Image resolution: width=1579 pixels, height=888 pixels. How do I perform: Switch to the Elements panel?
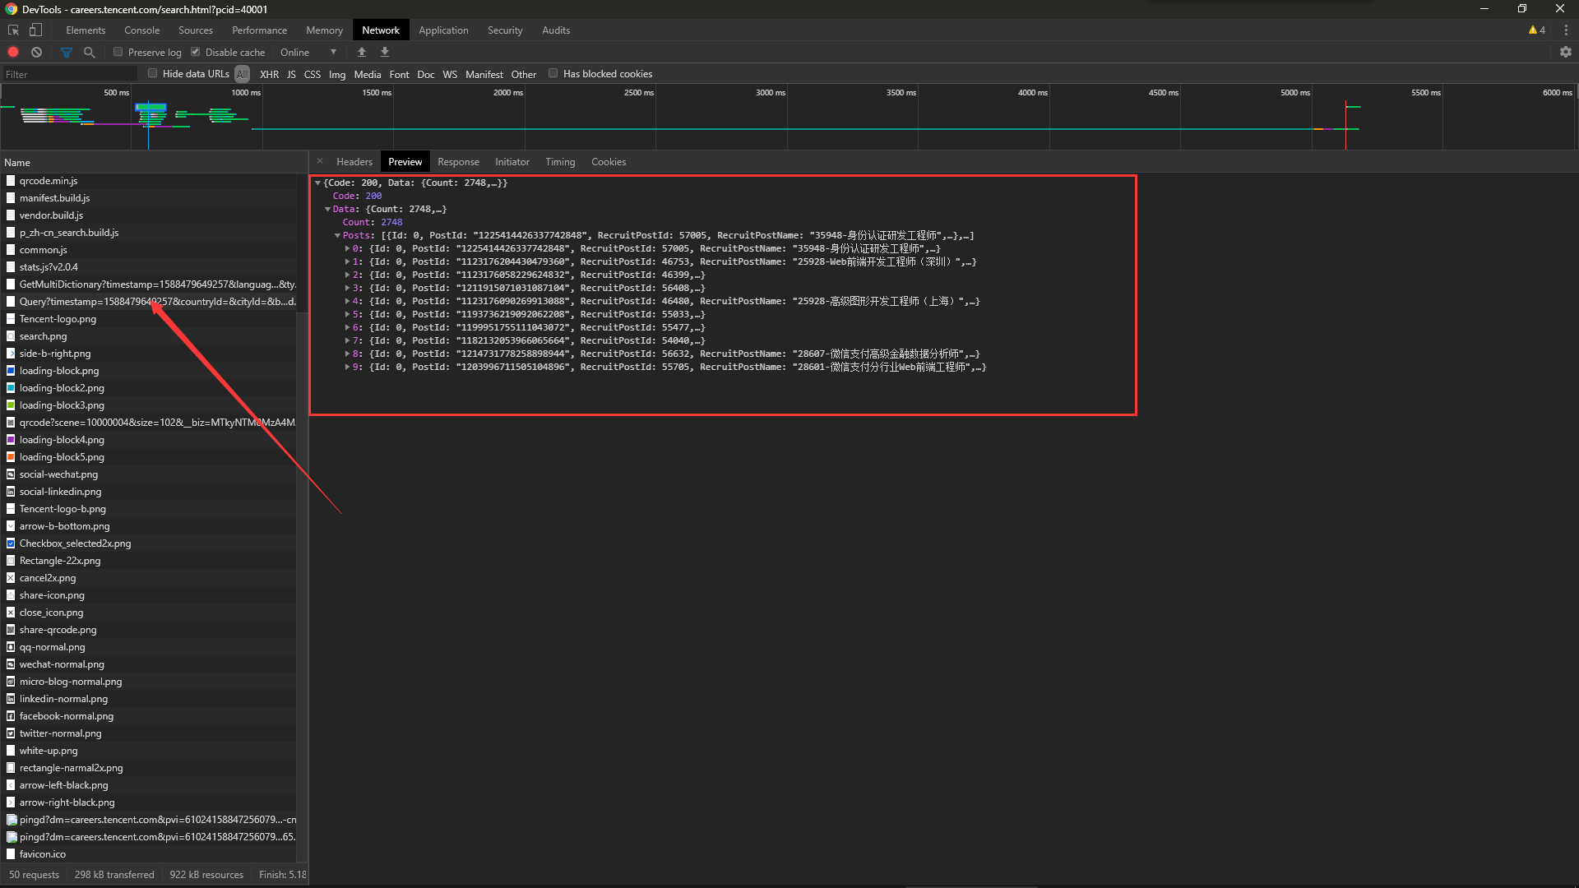click(86, 30)
